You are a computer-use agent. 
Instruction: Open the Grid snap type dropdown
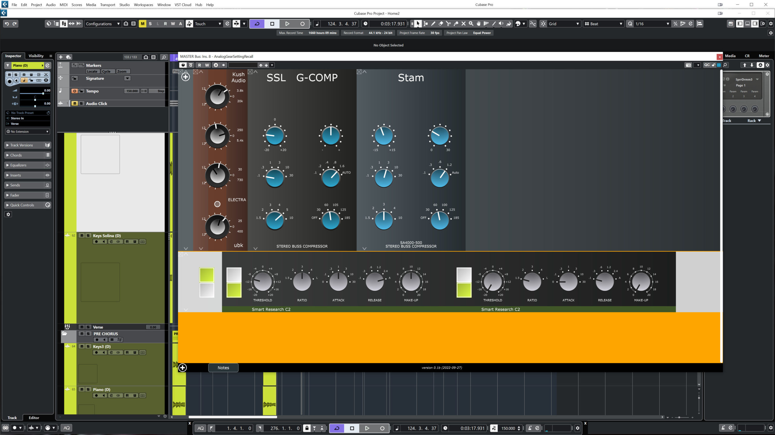[x=564, y=24]
